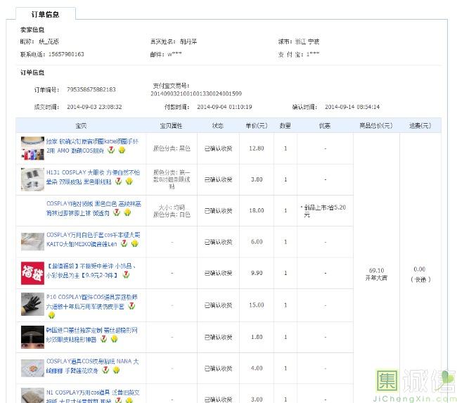Open the red 福袋 product thumbnail

[32, 272]
